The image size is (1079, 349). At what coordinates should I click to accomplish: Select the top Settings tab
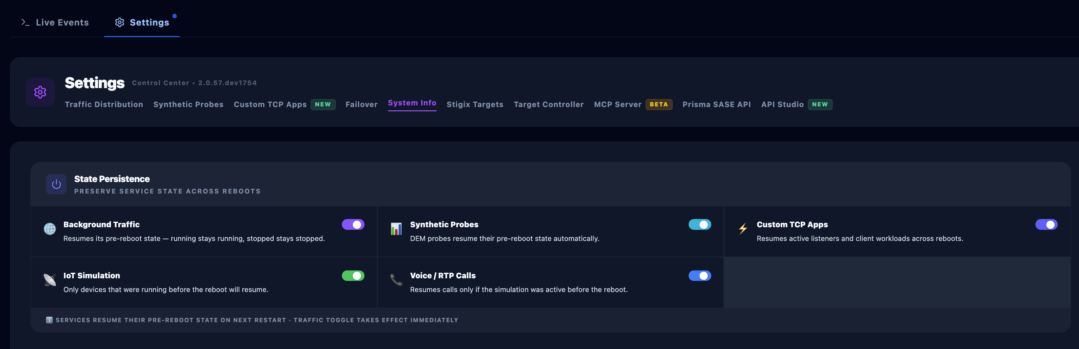point(142,23)
